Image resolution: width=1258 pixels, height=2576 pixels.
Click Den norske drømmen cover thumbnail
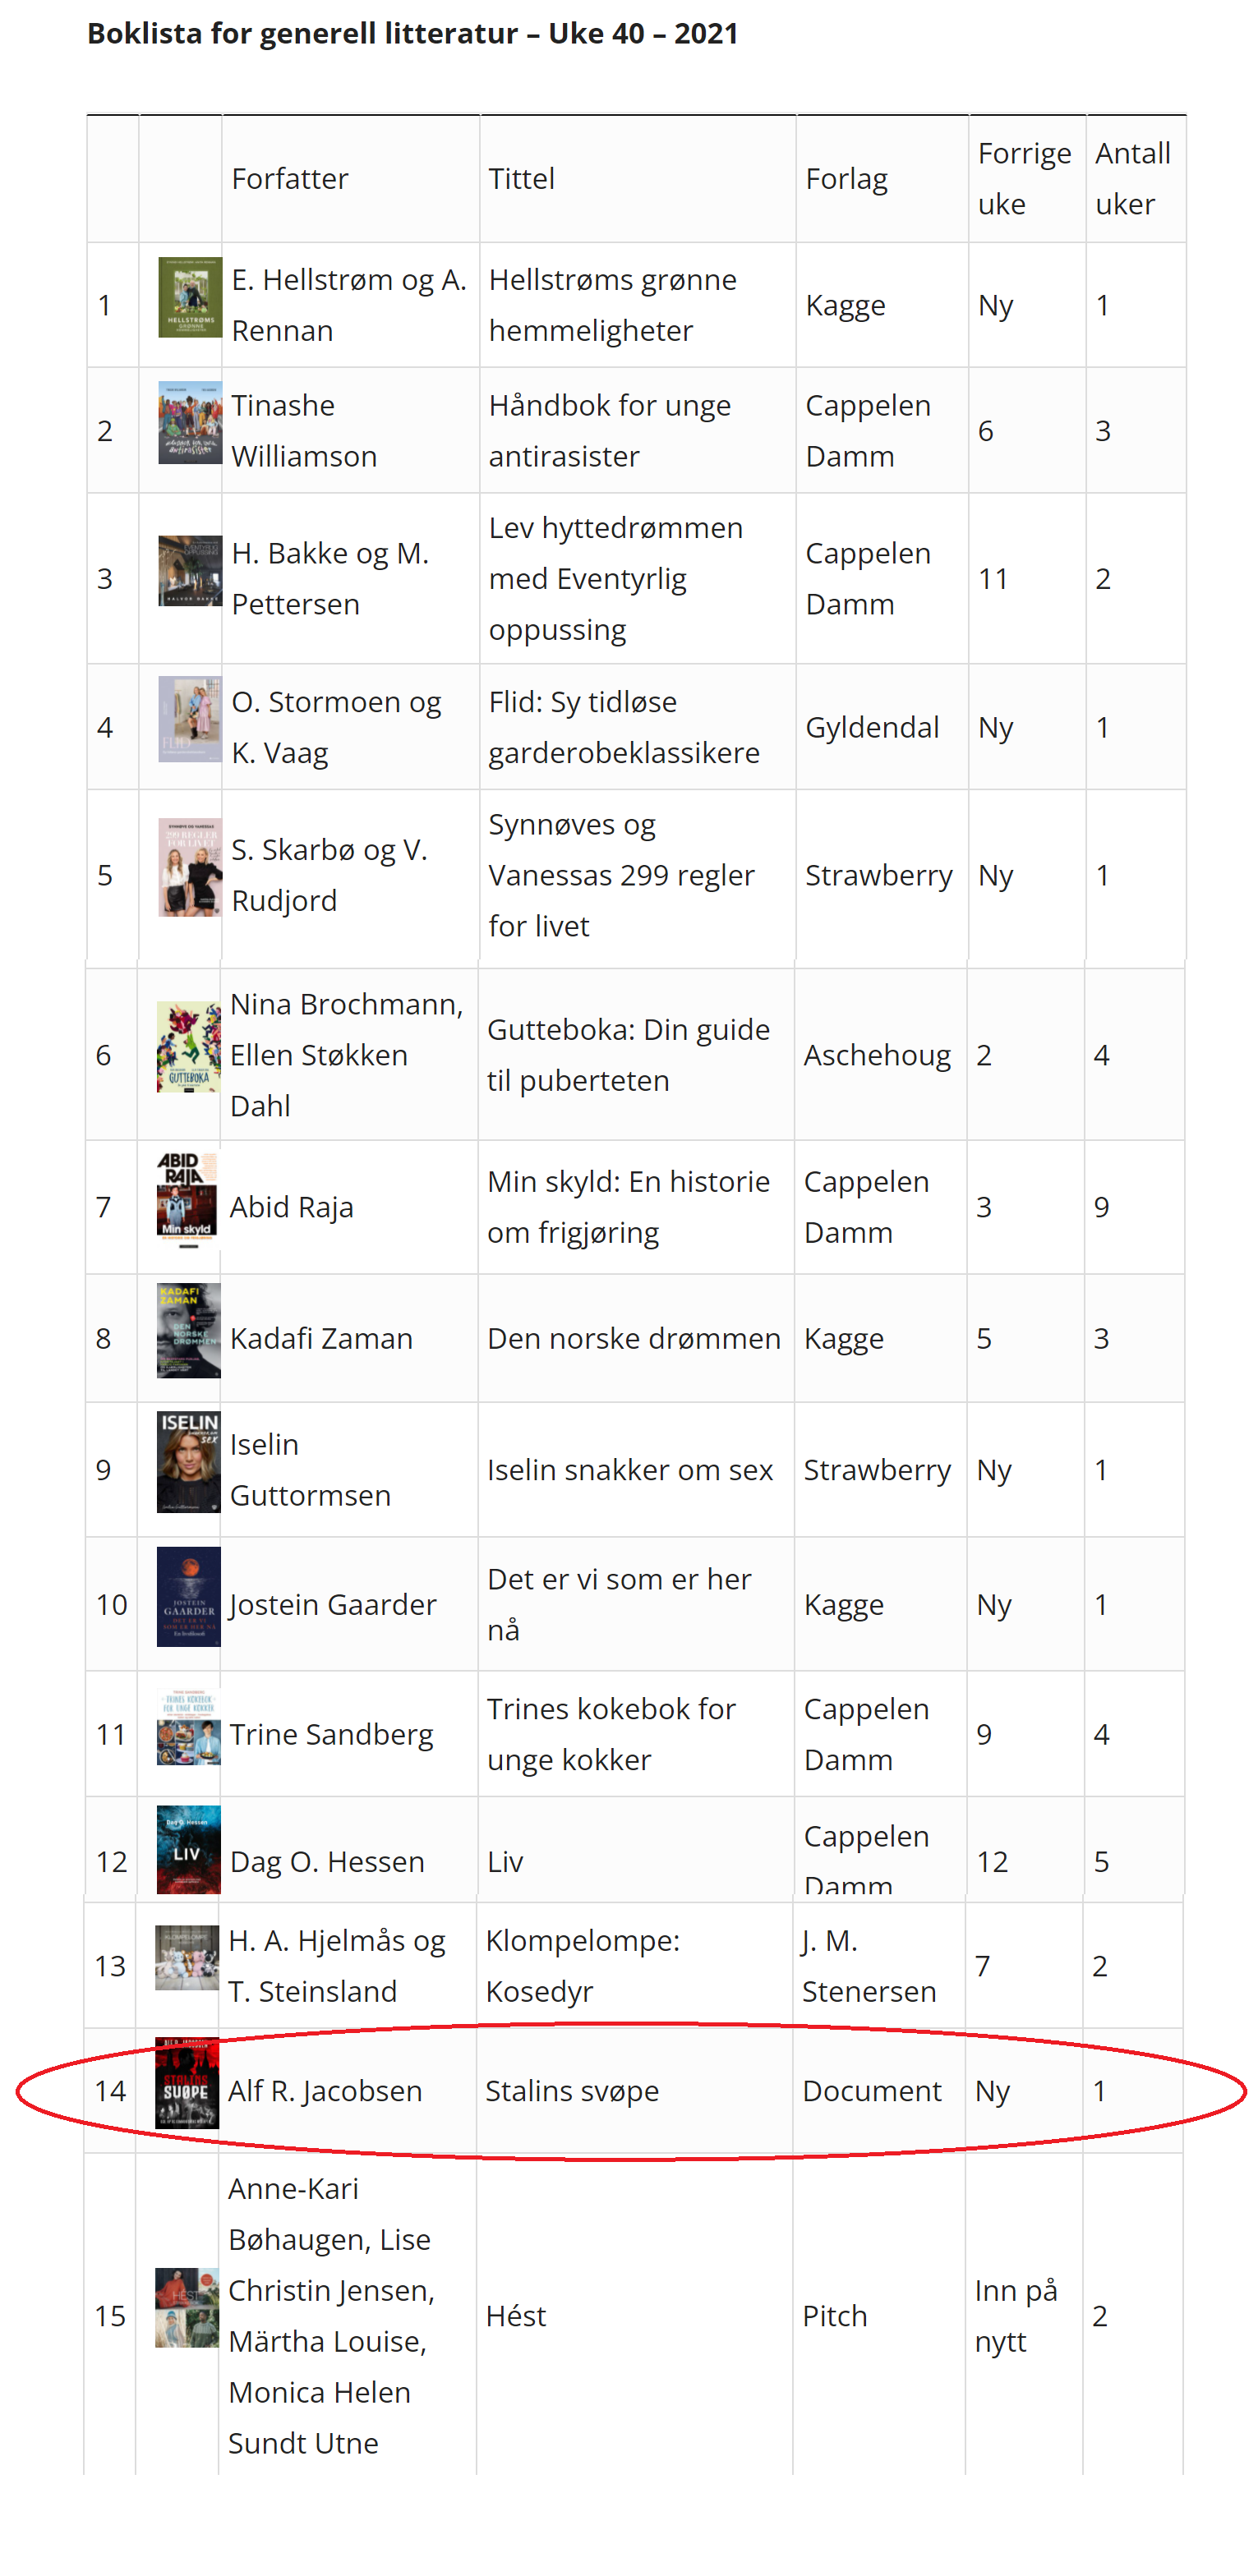pyautogui.click(x=188, y=1331)
